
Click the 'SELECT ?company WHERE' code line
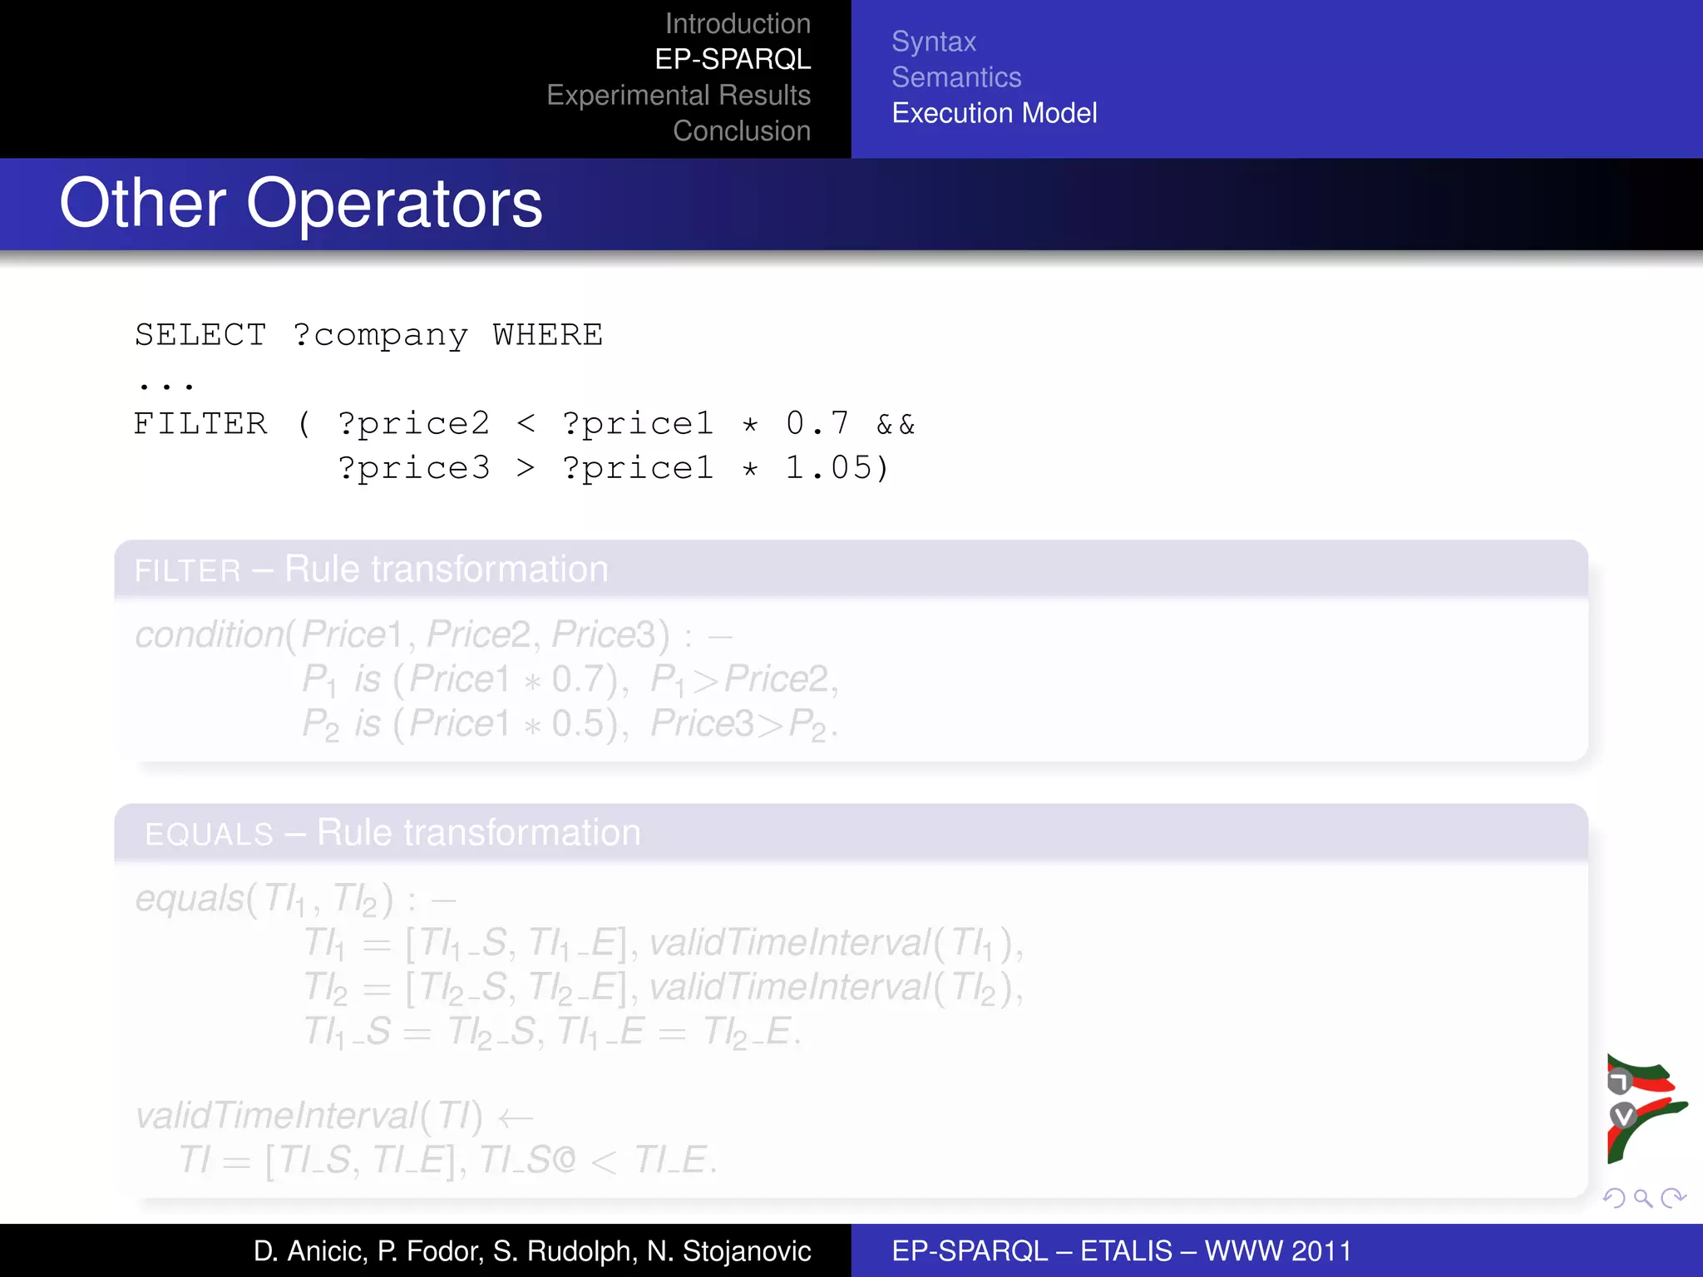[x=368, y=336]
